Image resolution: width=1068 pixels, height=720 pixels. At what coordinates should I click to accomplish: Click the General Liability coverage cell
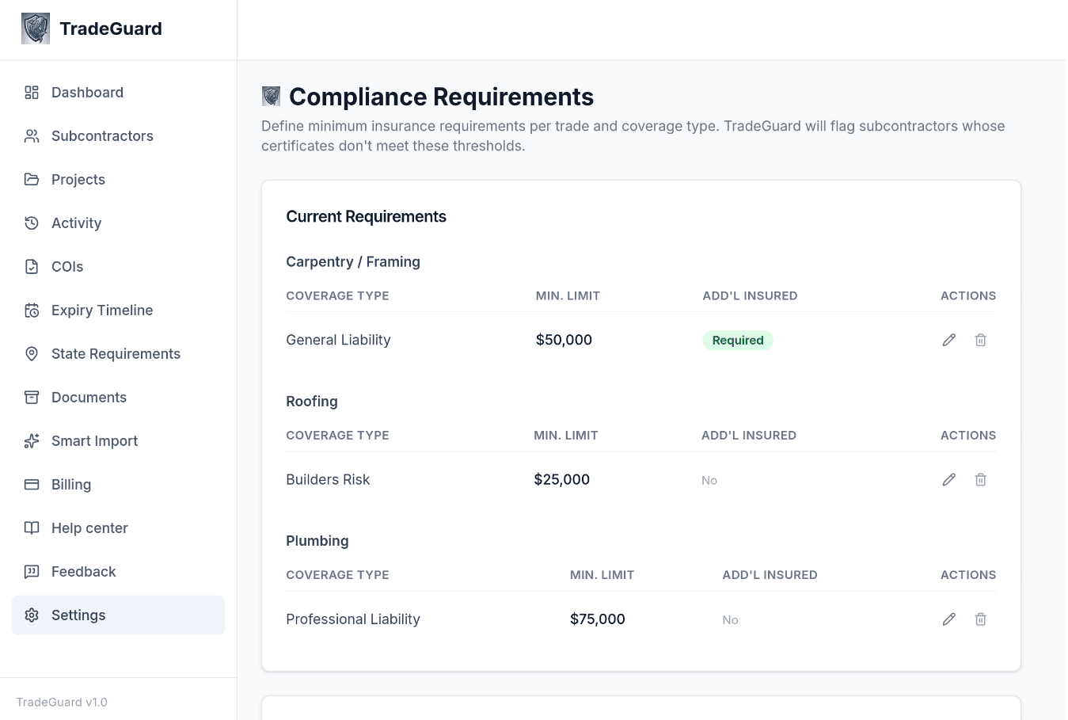click(338, 340)
